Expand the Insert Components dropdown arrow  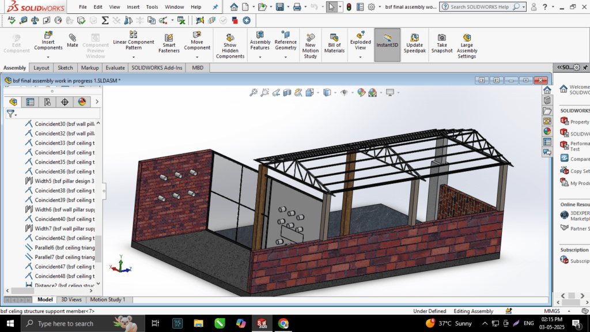48,57
